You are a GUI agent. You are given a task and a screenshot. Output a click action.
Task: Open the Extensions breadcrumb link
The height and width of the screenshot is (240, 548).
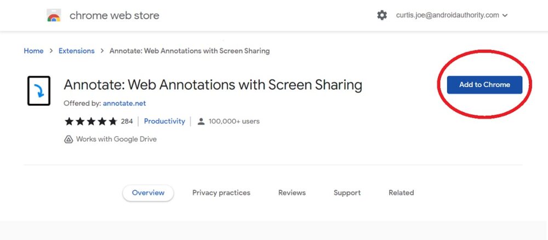(77, 51)
